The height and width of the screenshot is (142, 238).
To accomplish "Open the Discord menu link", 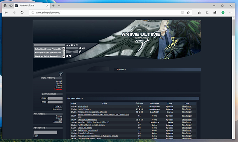I will pos(59,87).
